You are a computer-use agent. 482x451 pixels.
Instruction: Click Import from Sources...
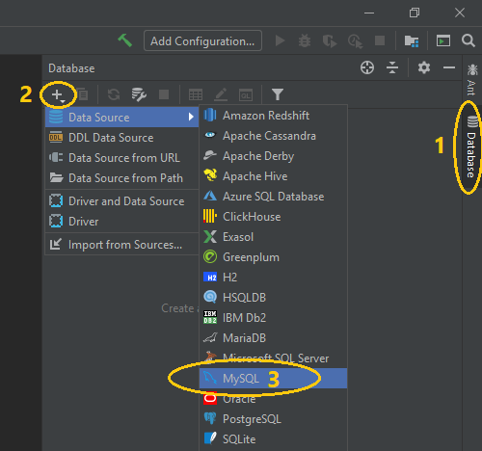[122, 245]
